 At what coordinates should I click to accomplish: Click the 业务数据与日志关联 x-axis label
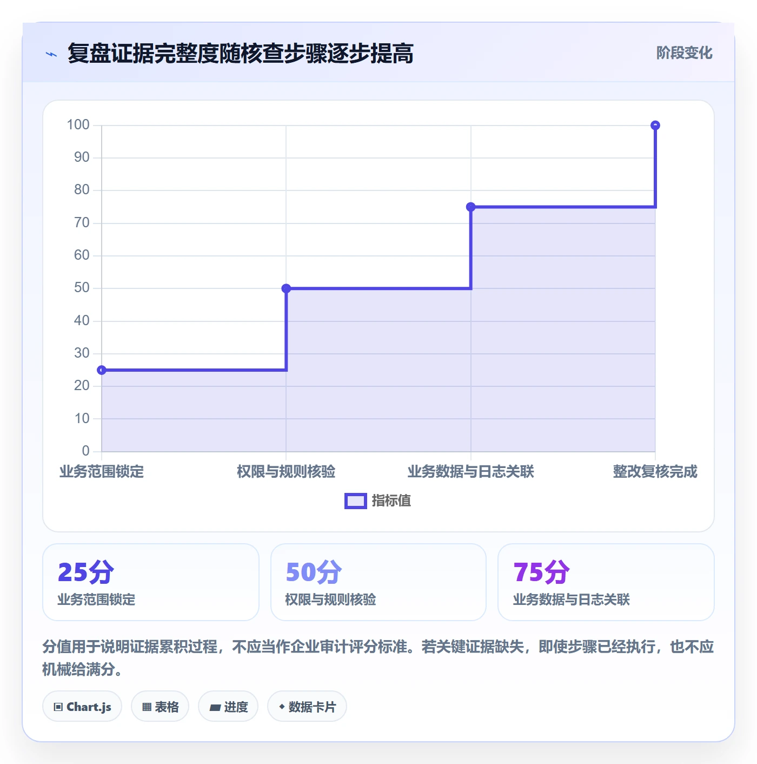(471, 472)
